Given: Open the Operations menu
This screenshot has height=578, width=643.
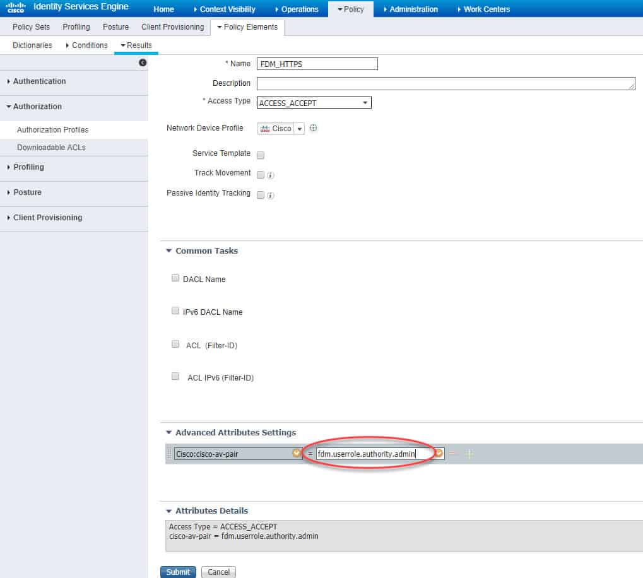Looking at the screenshot, I should click(x=297, y=9).
